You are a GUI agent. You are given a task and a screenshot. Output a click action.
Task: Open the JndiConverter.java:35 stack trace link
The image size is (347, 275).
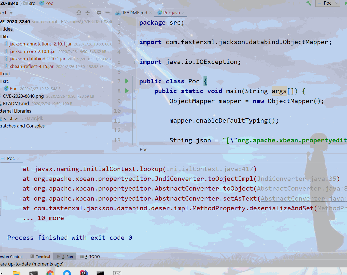pos(297,179)
